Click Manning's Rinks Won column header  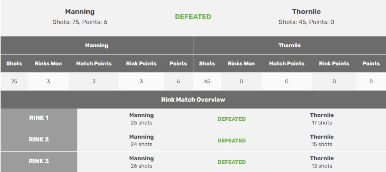tap(48, 63)
